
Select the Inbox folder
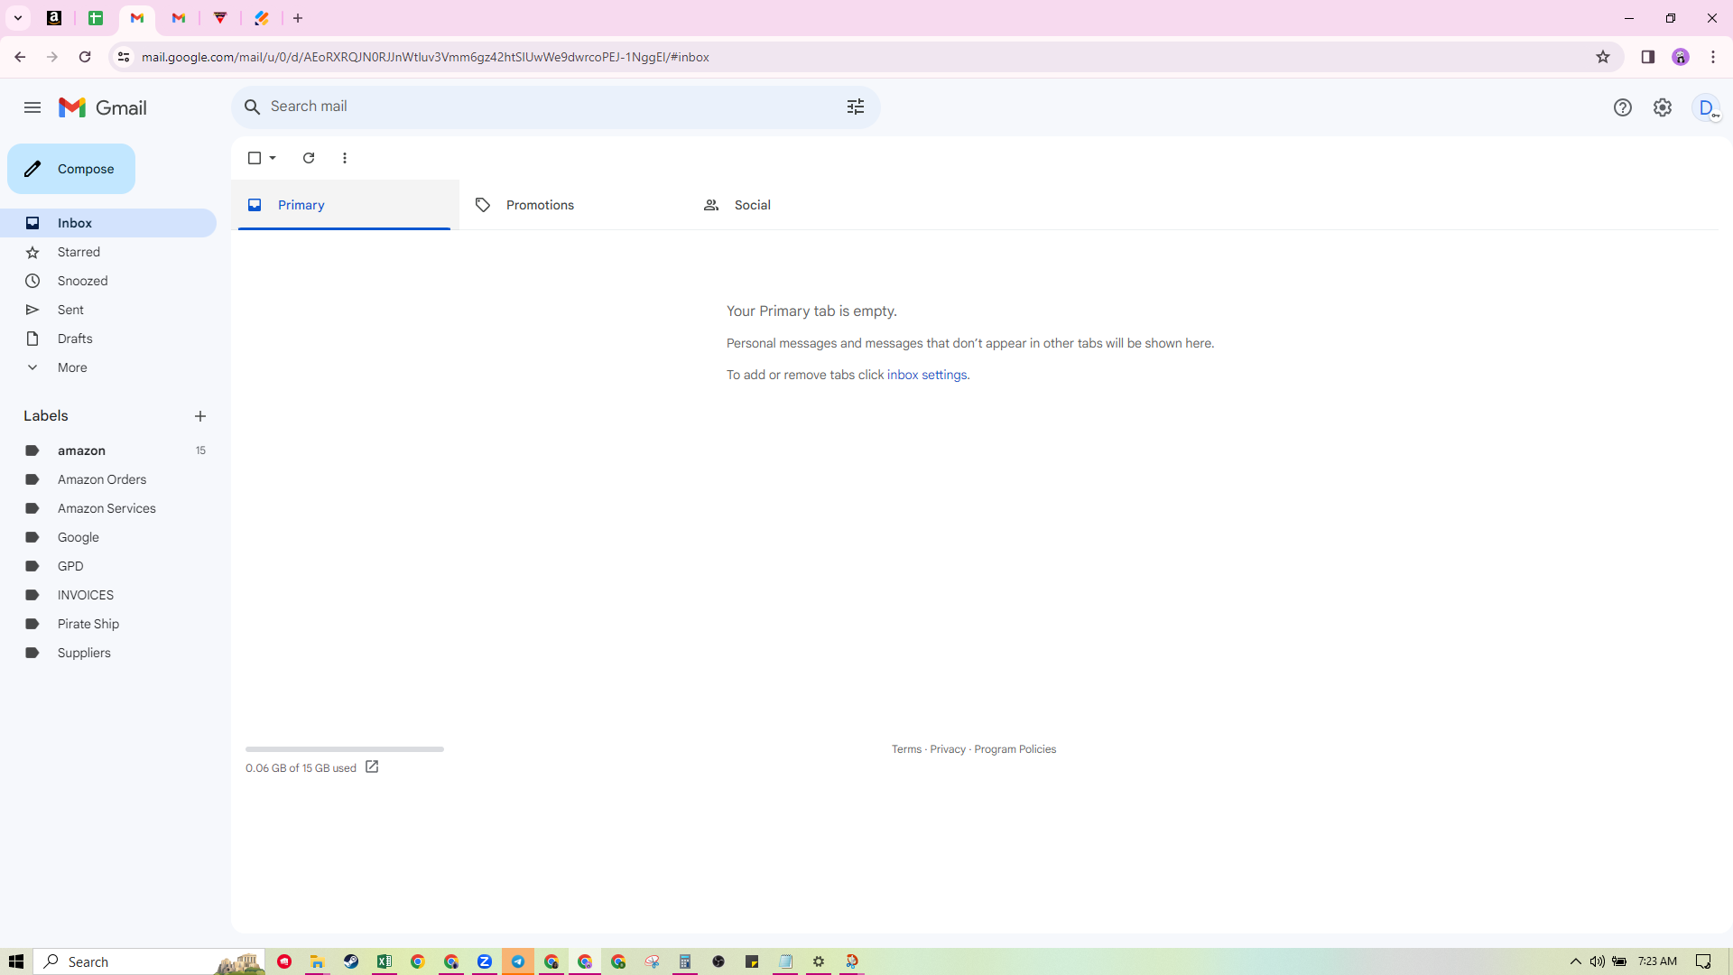[x=108, y=223]
